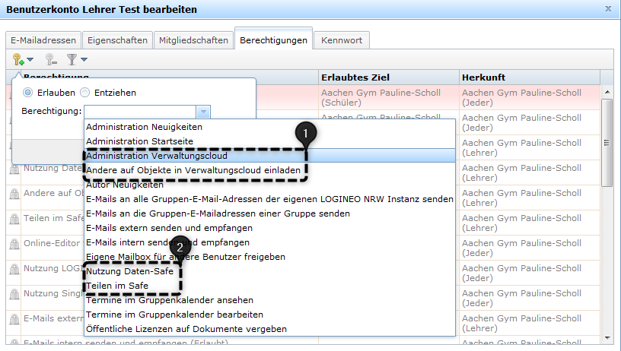Click lock icon of Teilen im Safe row

(14, 219)
